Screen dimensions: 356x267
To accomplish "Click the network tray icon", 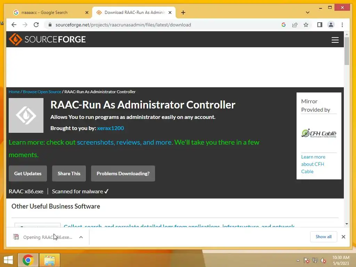I will (x=315, y=260).
